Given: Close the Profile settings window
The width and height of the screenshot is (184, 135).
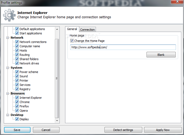Looking at the screenshot, I should 177,2.
